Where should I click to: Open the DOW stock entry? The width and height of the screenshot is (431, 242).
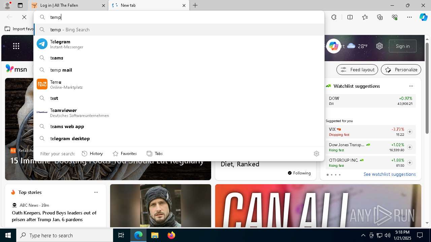[370, 101]
